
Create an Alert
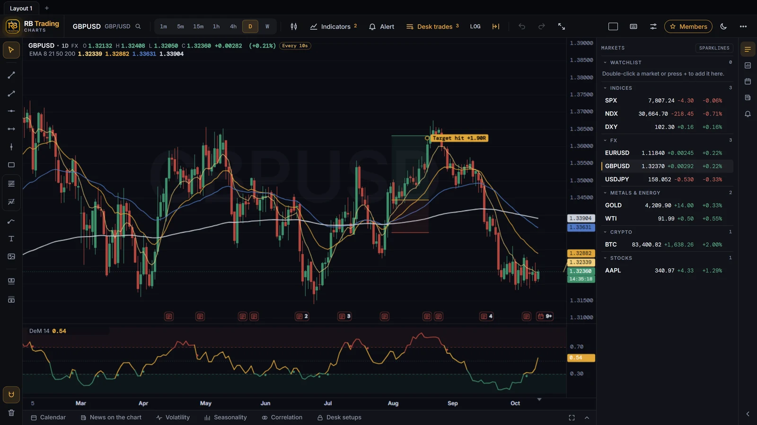(381, 26)
